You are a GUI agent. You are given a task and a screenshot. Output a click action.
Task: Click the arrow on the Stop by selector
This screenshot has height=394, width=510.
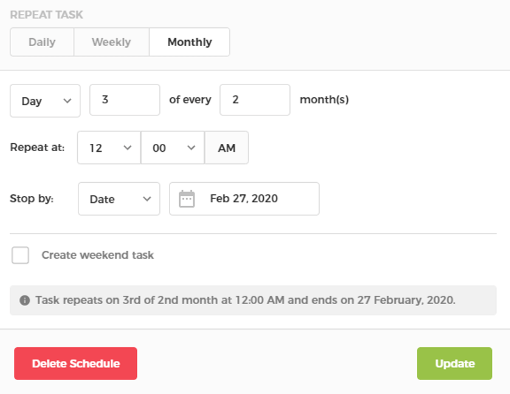[x=148, y=199]
